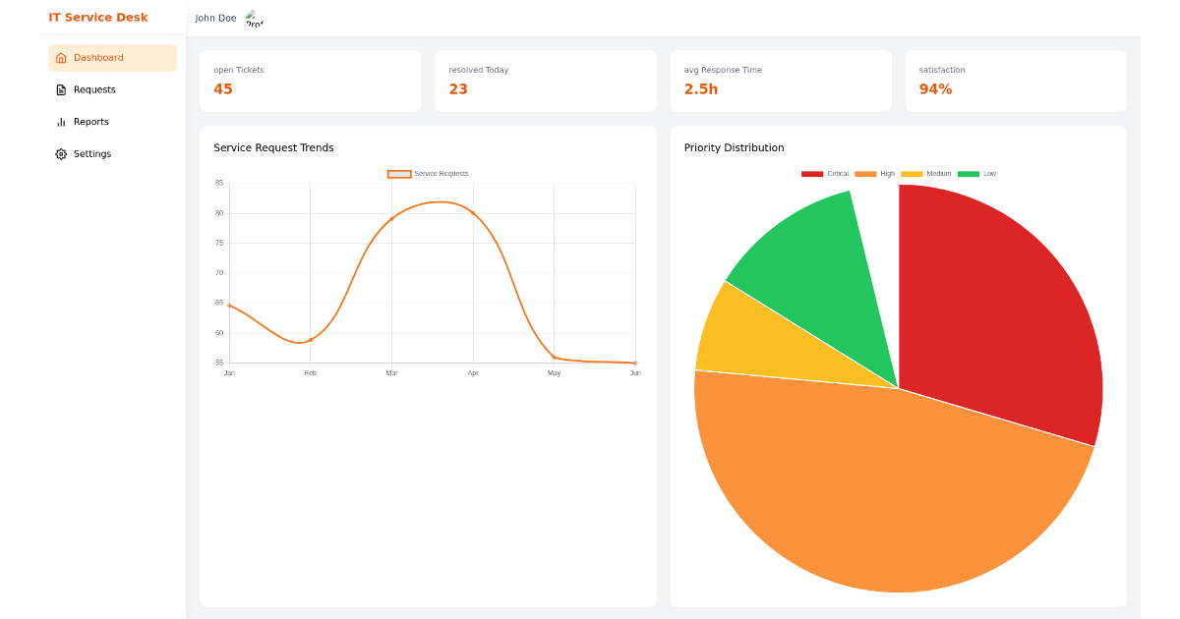
Task: Select Requests from the navigation menu
Action: (x=93, y=89)
